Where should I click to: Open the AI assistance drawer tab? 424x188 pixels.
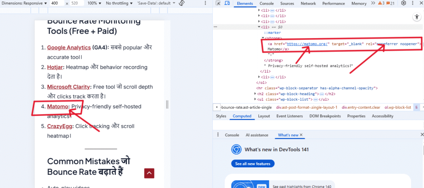point(257,135)
